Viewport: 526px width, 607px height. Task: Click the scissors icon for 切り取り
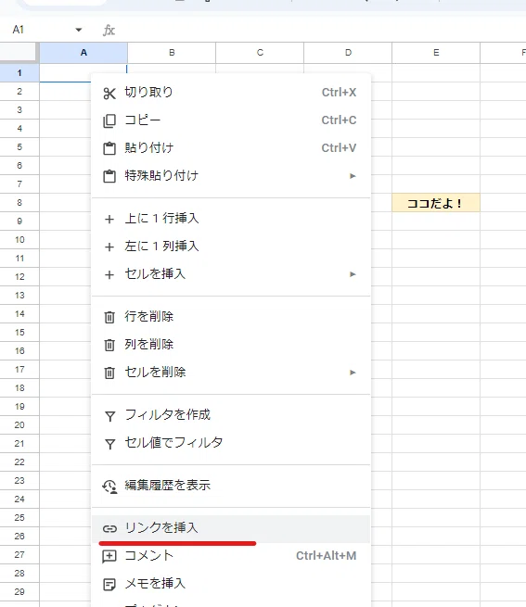pos(109,94)
